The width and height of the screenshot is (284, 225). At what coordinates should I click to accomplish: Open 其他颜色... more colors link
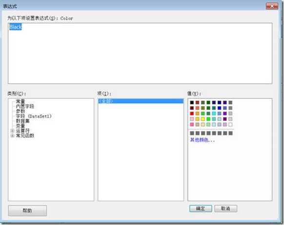(x=203, y=140)
